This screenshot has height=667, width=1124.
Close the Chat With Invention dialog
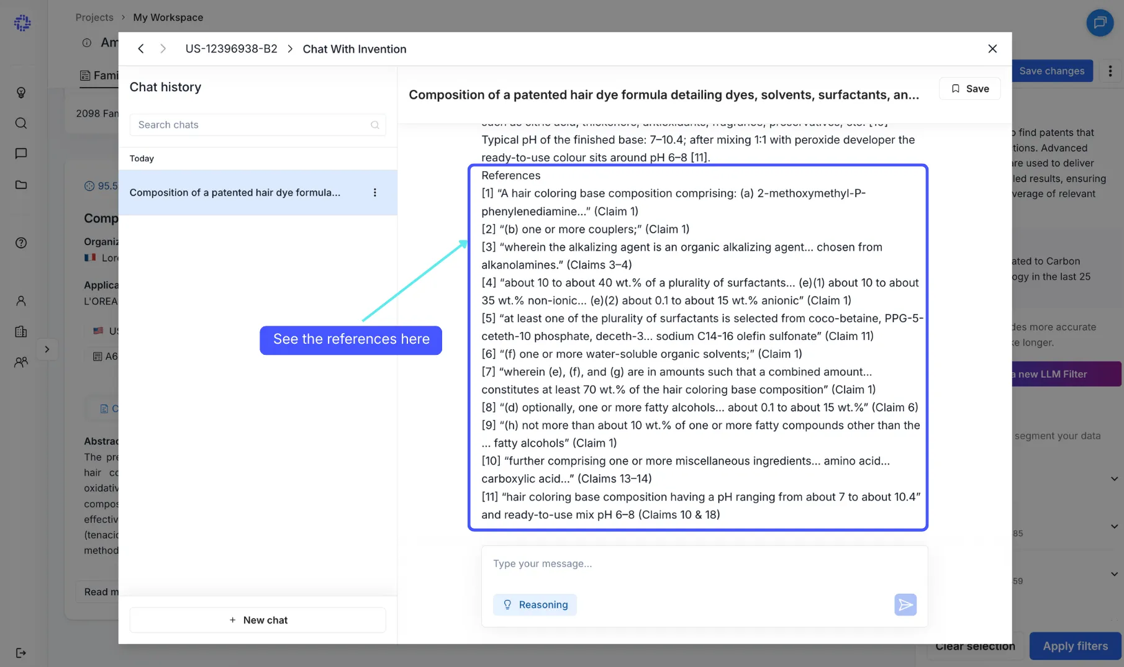point(992,48)
